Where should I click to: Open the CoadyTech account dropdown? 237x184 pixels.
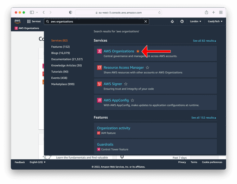pyautogui.click(x=215, y=21)
